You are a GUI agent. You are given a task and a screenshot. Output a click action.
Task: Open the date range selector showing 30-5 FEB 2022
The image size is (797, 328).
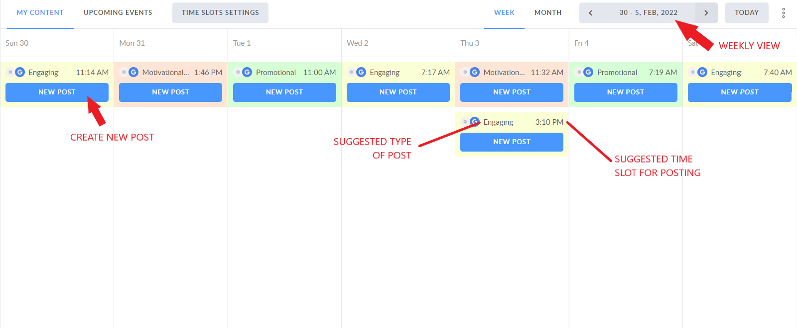coord(648,12)
